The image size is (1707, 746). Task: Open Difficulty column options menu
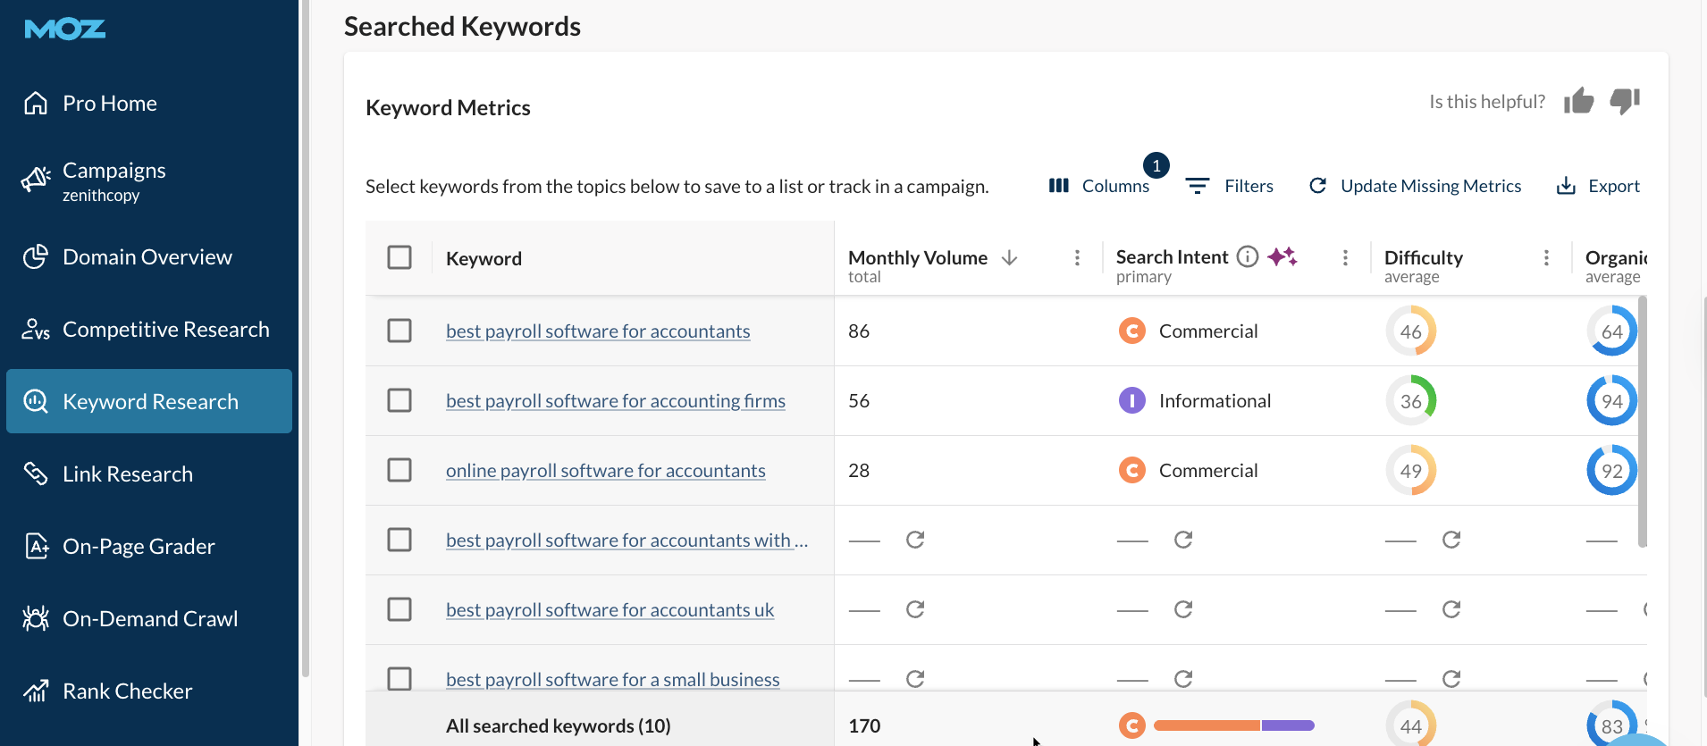tap(1546, 257)
